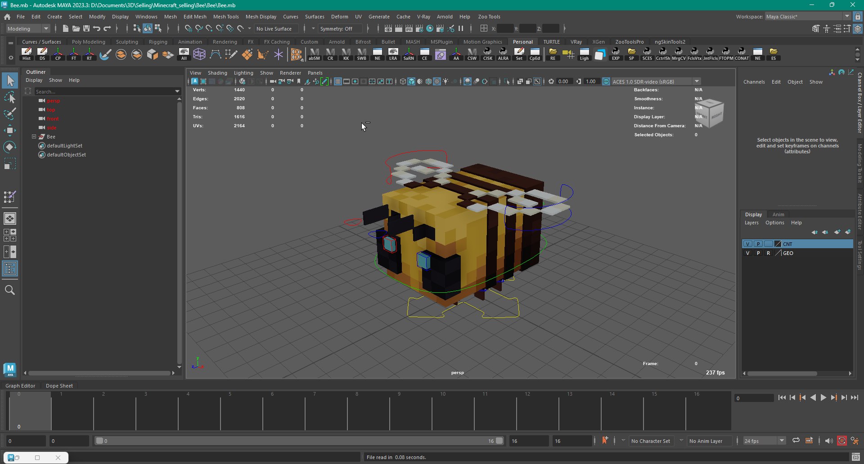Open Workspace Maya Classic dropdown
Screen dimensions: 864x464
(808, 17)
